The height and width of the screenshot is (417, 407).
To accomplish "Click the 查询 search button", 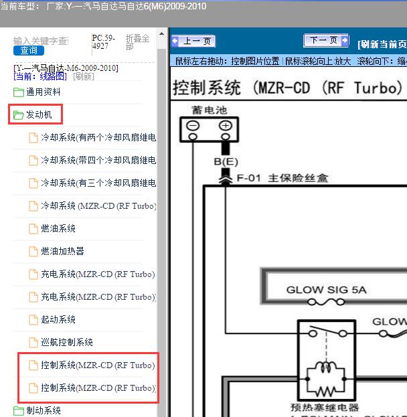I will pyautogui.click(x=29, y=50).
